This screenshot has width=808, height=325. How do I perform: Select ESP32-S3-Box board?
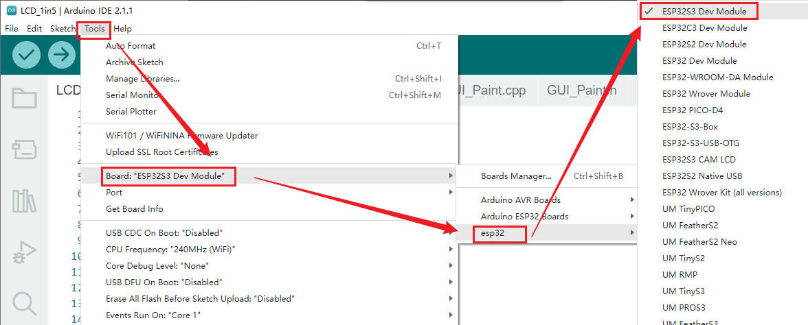[x=723, y=126]
